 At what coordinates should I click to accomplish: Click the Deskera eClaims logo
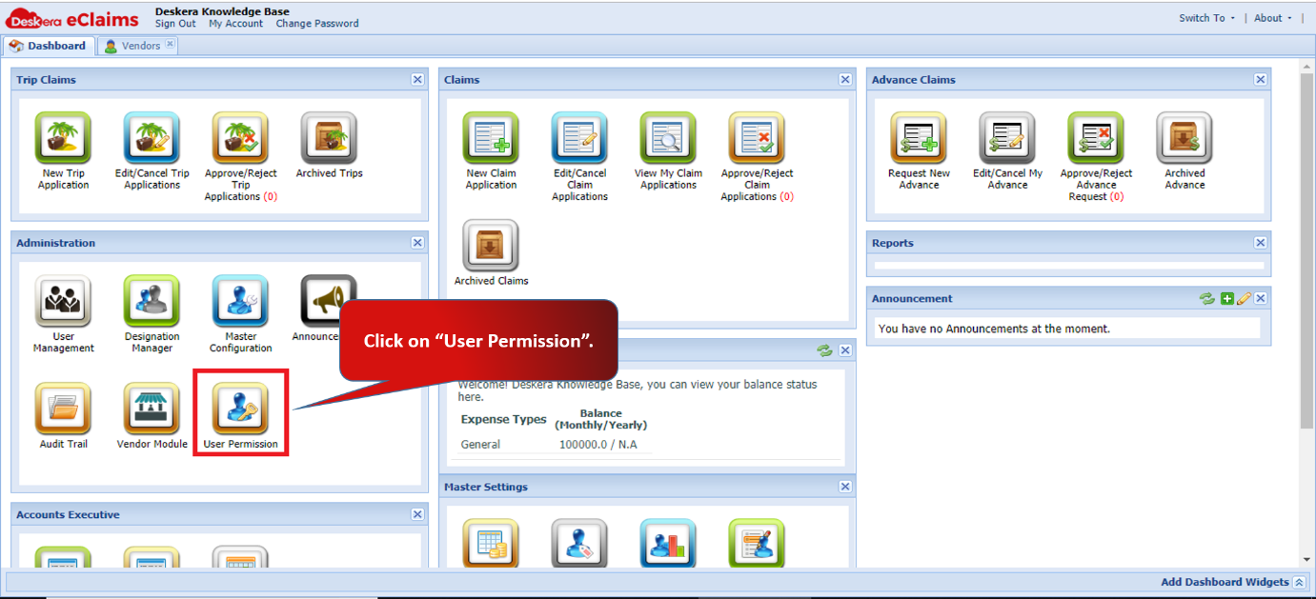[x=72, y=17]
